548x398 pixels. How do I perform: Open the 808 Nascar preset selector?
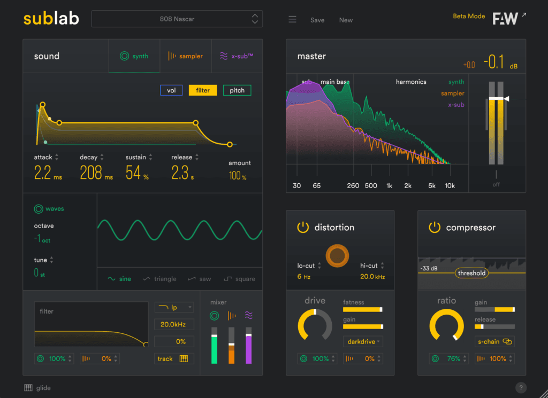point(177,19)
